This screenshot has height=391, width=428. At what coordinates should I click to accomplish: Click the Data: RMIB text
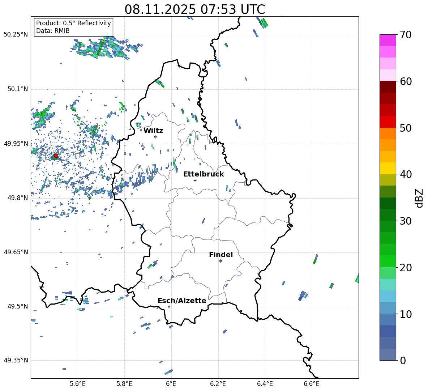(53, 31)
